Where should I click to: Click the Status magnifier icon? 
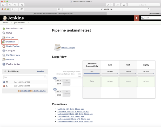[4, 33]
